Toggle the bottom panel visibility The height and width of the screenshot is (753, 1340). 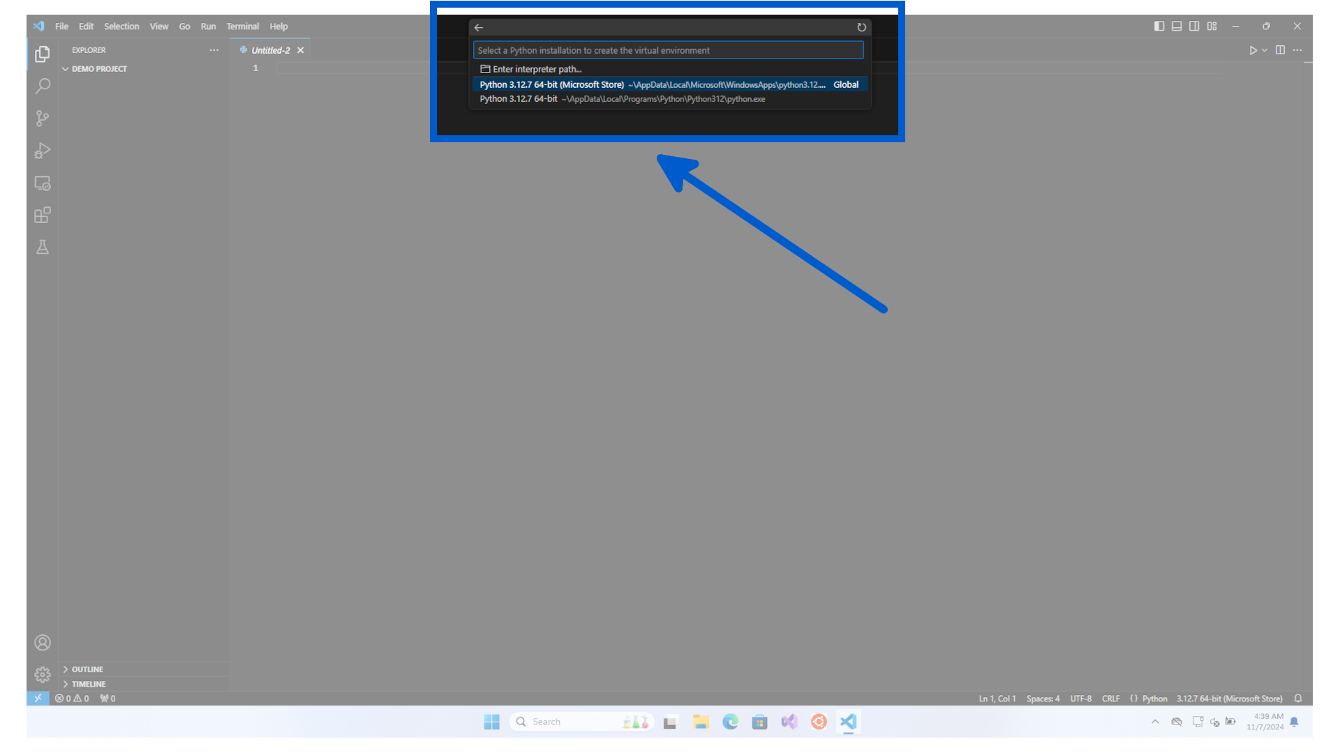click(x=1177, y=26)
